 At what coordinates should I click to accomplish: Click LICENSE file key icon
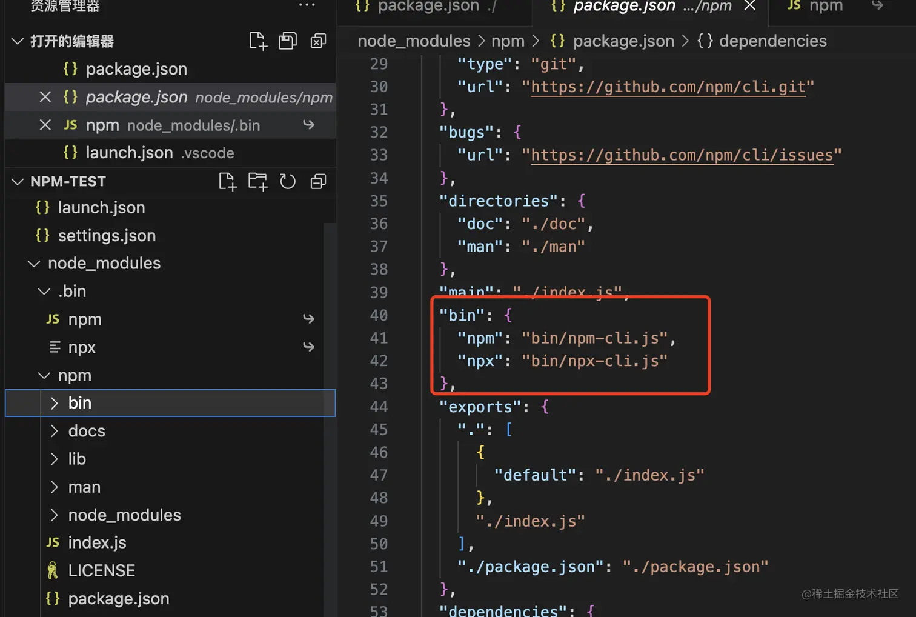click(x=53, y=570)
